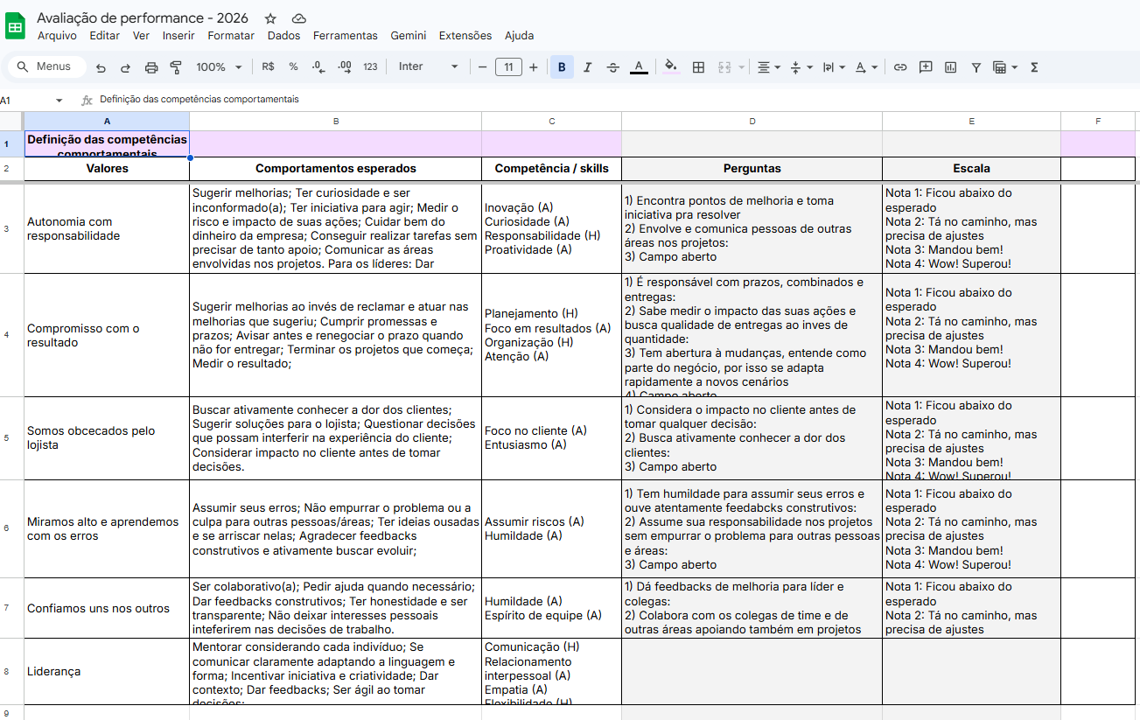The width and height of the screenshot is (1140, 720).
Task: Open the Formatar menu
Action: click(231, 36)
